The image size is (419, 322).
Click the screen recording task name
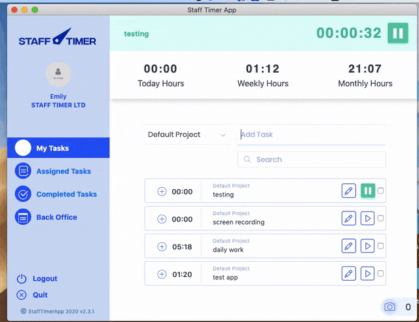[x=238, y=222]
